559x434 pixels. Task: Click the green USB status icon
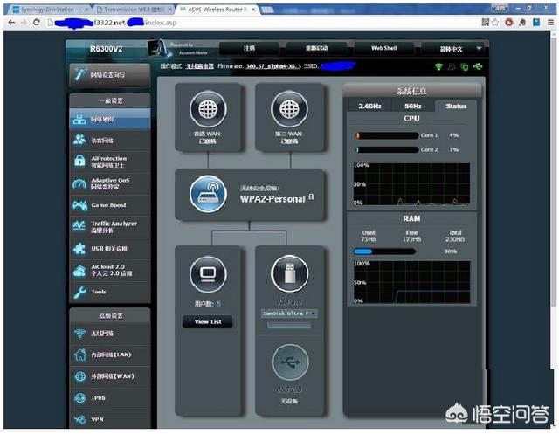(x=478, y=66)
